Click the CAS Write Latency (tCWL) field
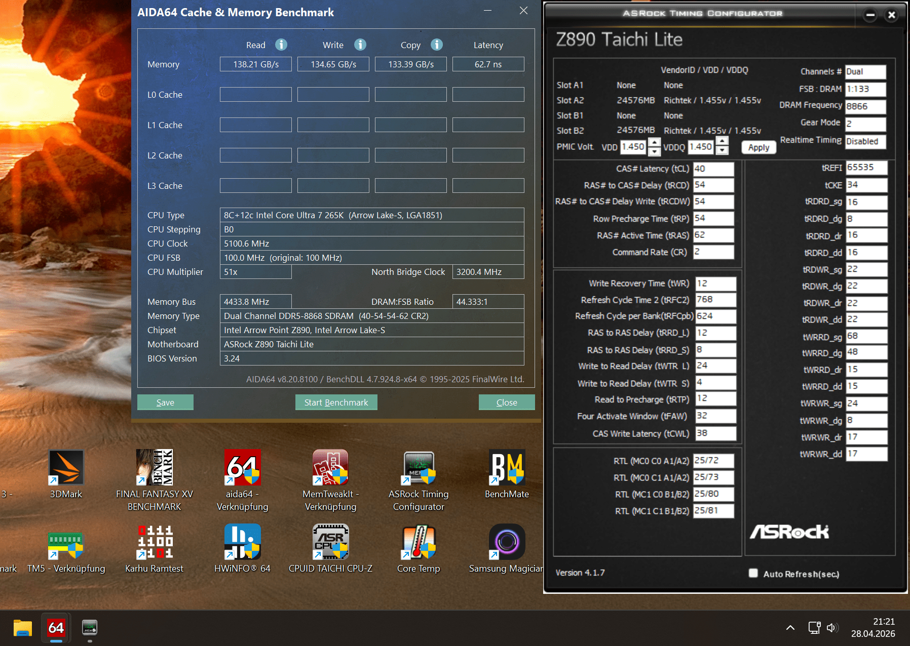910x646 pixels. pos(715,433)
